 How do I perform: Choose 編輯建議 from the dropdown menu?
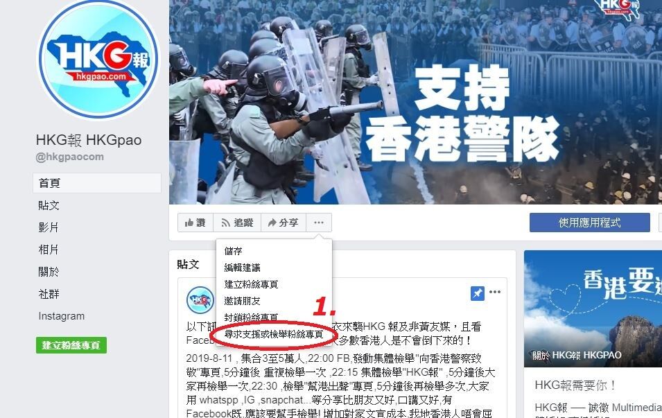coord(243,268)
